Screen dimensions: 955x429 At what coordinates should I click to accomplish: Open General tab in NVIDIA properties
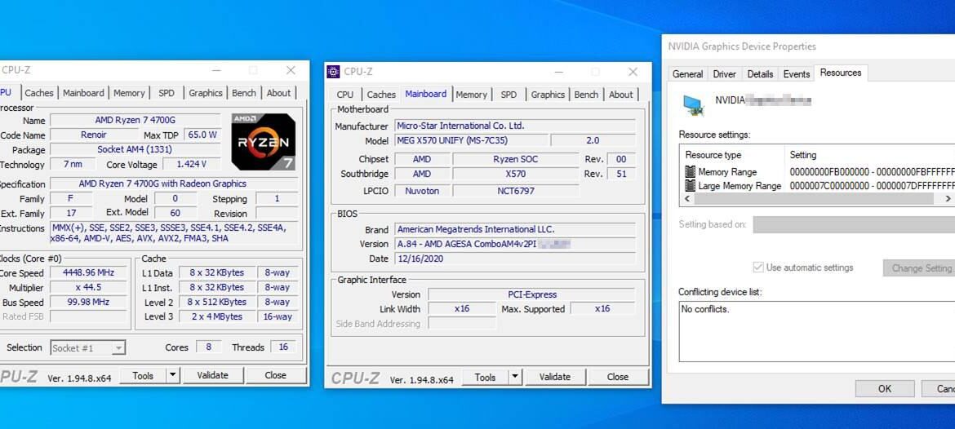point(687,74)
